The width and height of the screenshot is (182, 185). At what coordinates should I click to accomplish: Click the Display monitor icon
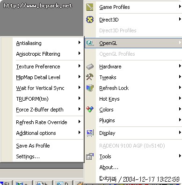[90, 133]
